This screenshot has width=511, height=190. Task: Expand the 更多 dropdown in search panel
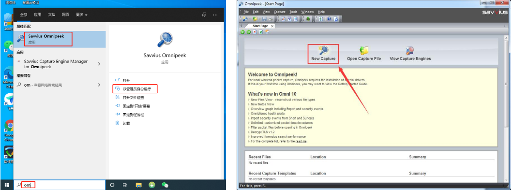pyautogui.click(x=81, y=15)
